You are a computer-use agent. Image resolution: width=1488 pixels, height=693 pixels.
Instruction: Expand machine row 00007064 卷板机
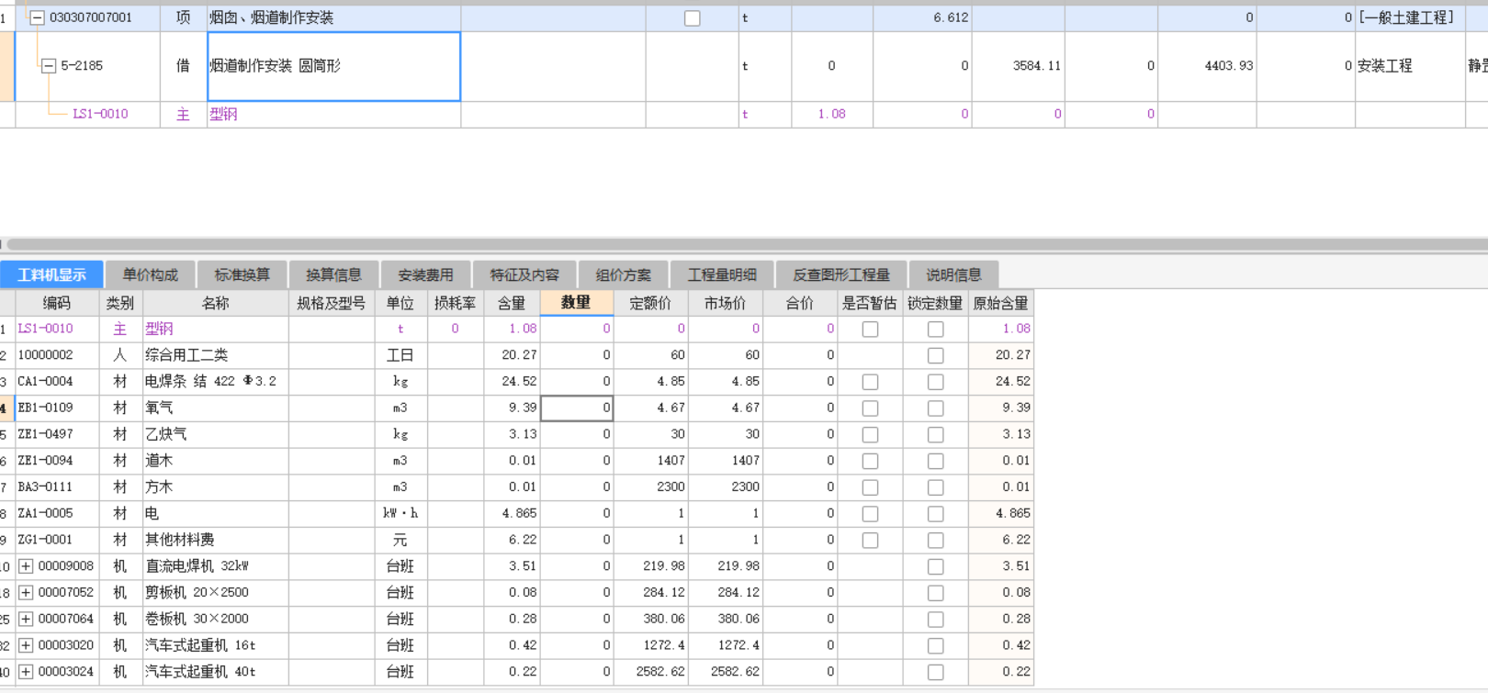click(x=26, y=620)
